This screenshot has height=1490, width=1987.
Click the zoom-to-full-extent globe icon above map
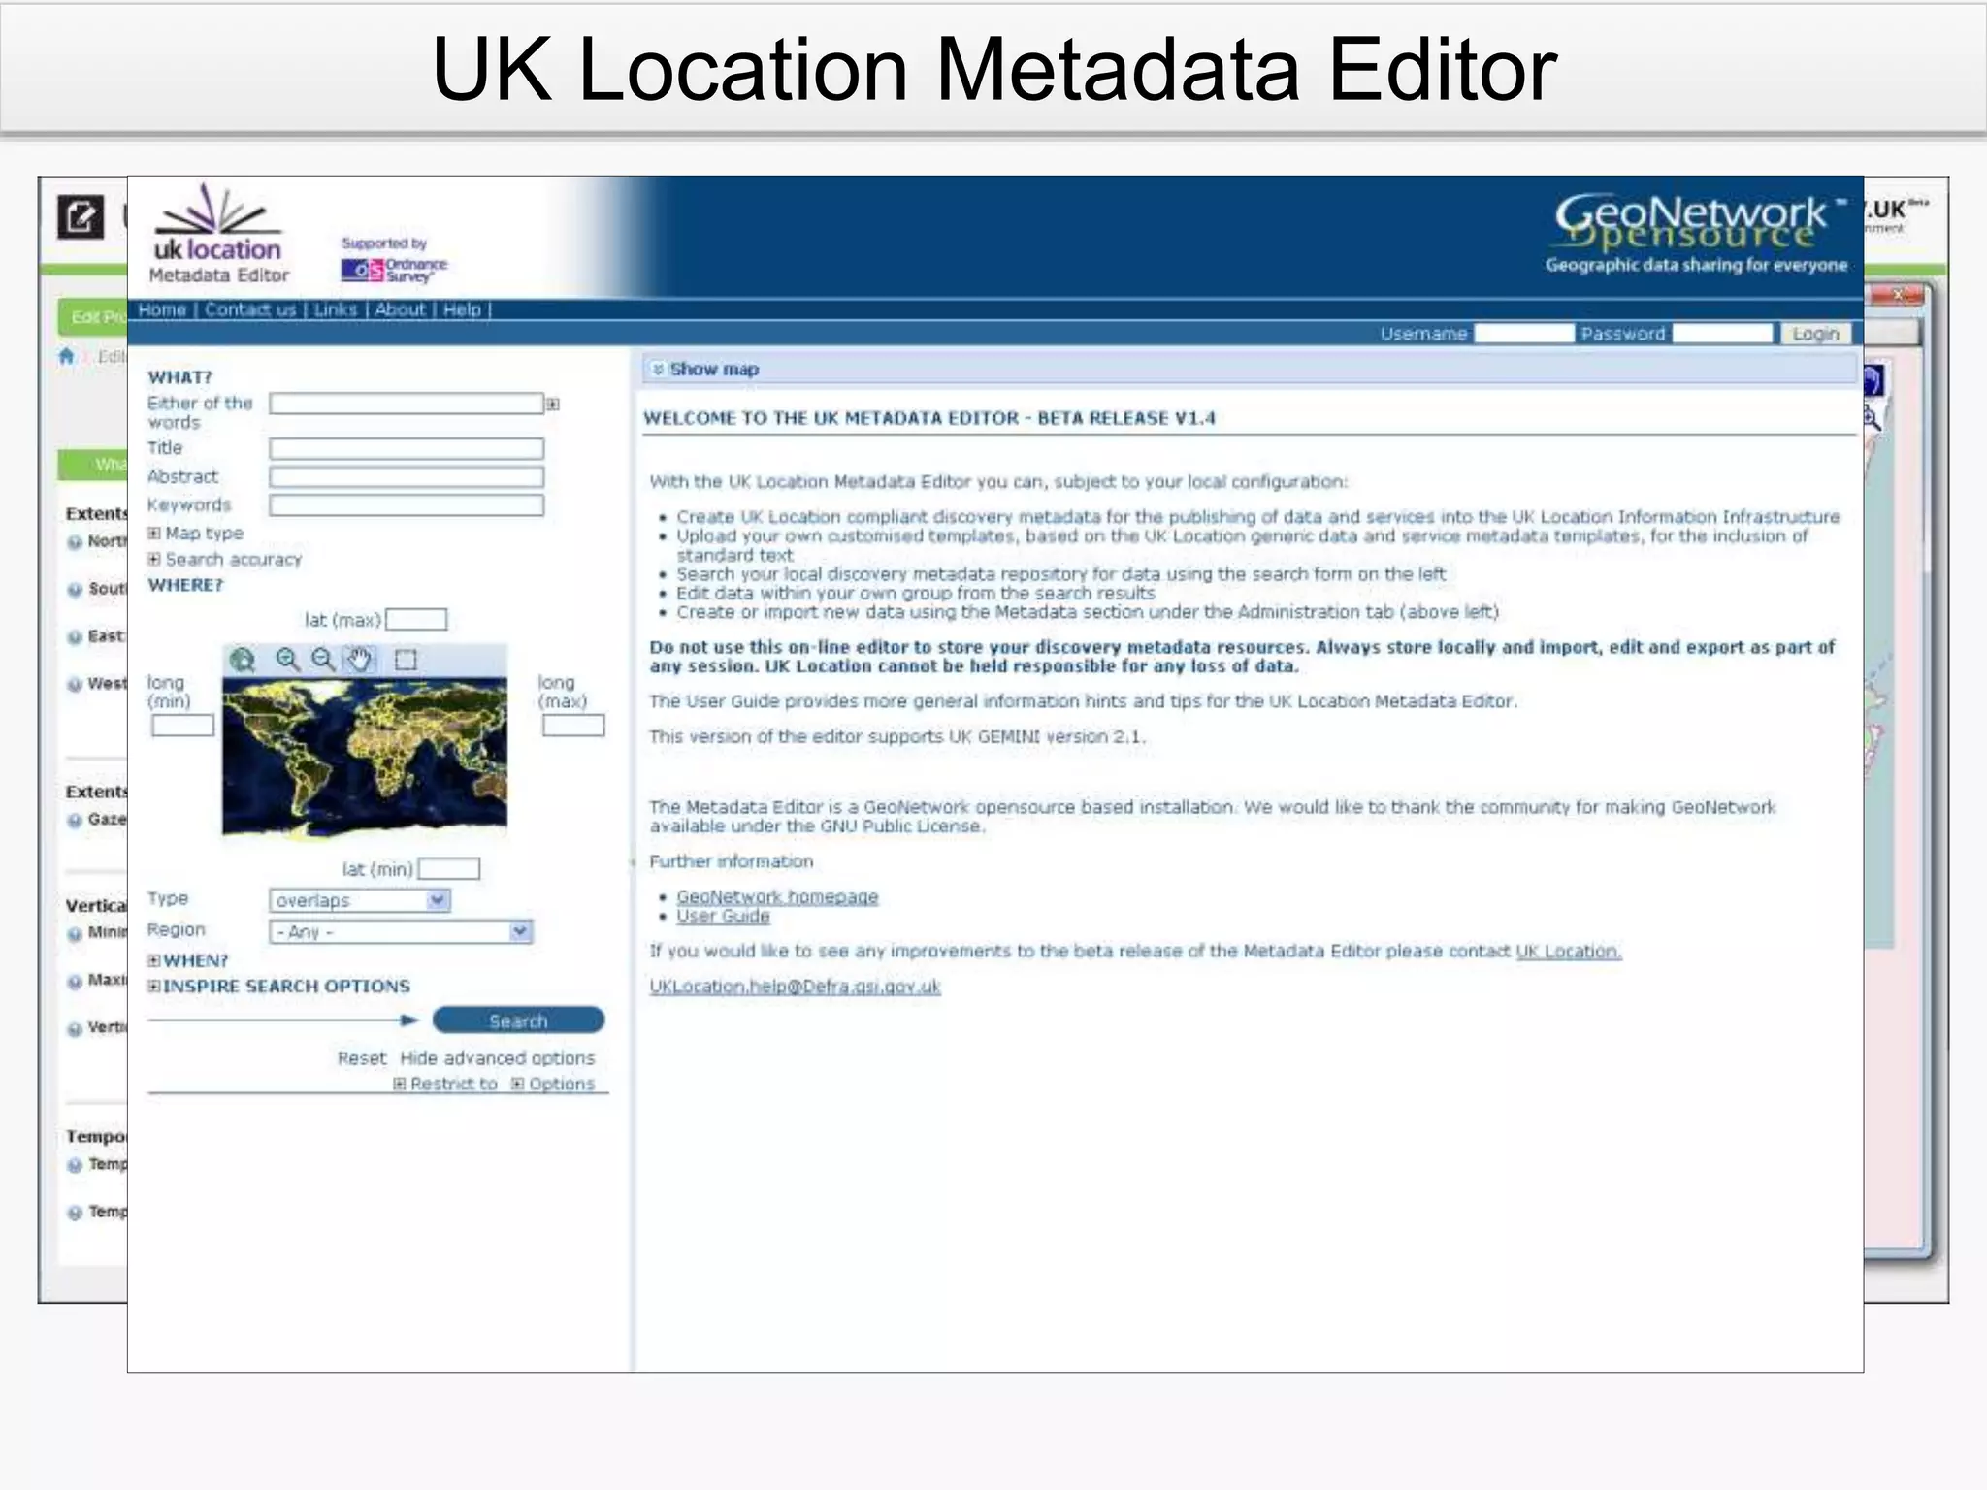pyautogui.click(x=242, y=660)
